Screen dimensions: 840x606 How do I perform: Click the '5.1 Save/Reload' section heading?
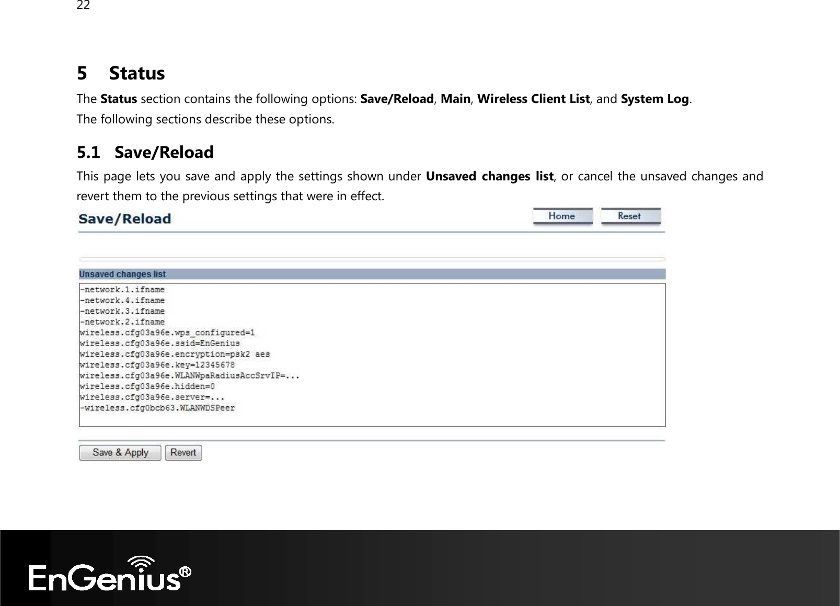145,152
